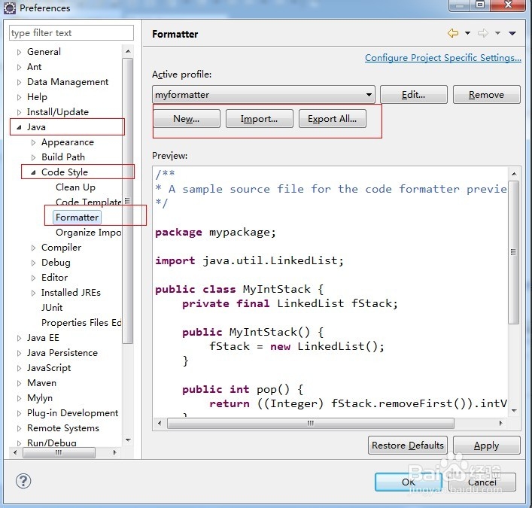Screen dimensions: 532x508
Task: Click the help question mark icon
Action: point(23,481)
